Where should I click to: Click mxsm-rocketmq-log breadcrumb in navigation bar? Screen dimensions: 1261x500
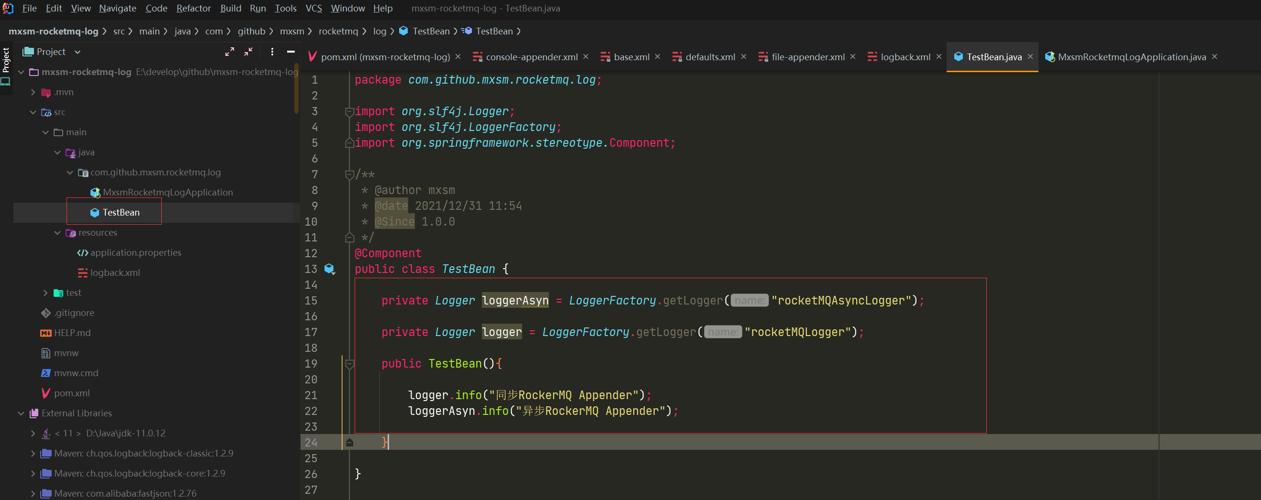click(x=53, y=31)
